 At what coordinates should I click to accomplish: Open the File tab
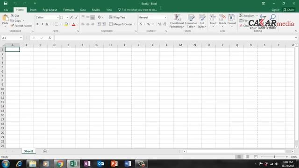point(6,10)
